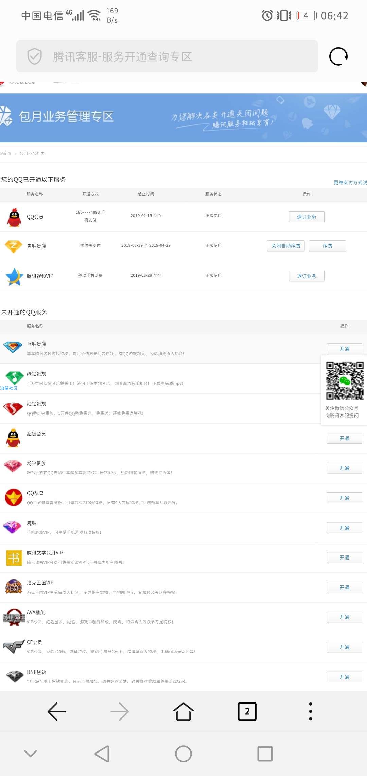Open the address bar showing 腾讯客服-服务开通查询专区
The image size is (367, 776).
coord(167,56)
